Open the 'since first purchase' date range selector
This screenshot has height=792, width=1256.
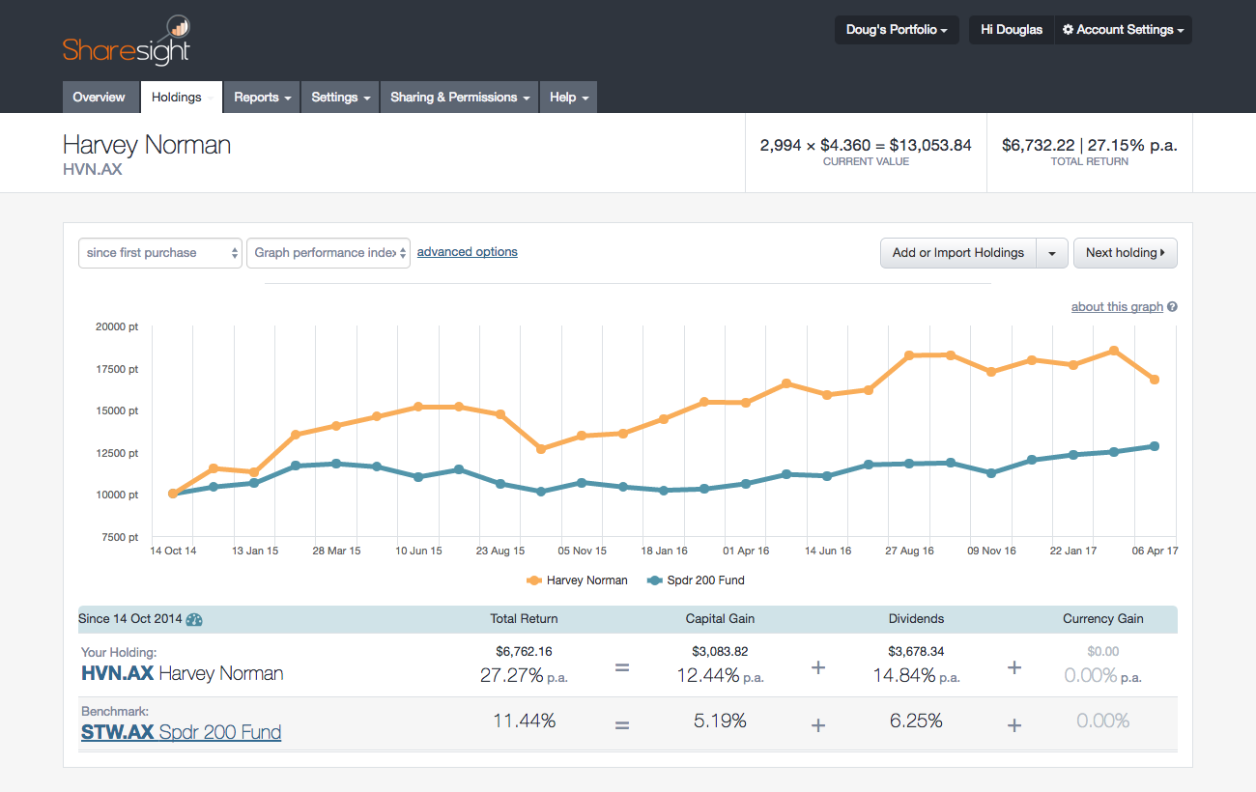(160, 253)
